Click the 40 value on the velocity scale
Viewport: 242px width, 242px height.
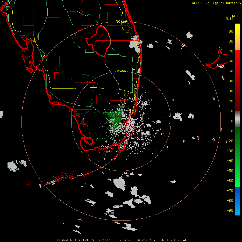[x=231, y=81]
